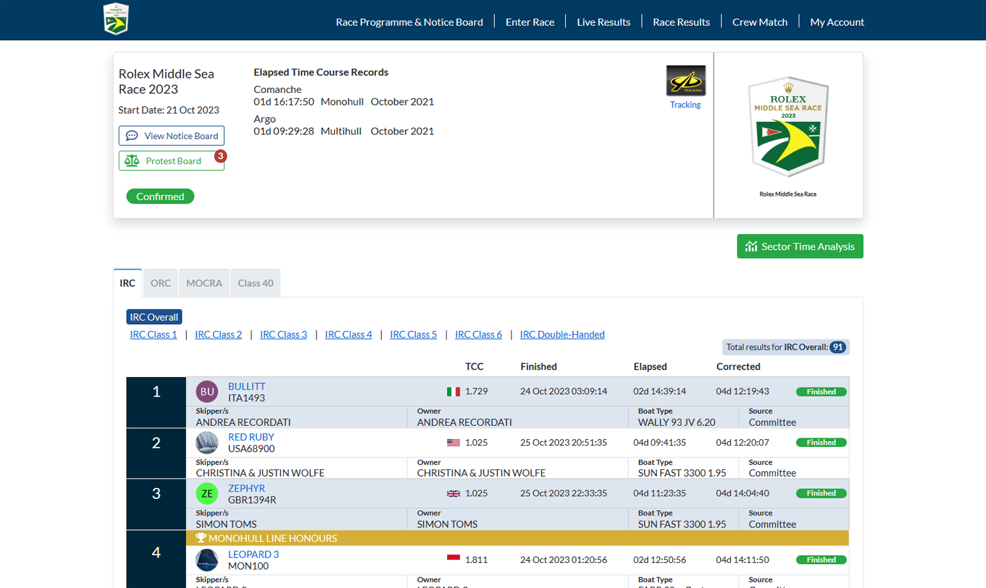Click Bullitt corrected time 04d 12:19:43
Image resolution: width=986 pixels, height=588 pixels.
tap(743, 392)
